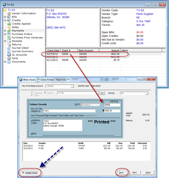The width and height of the screenshot is (169, 178).
Task: Click the Documents page icon
Action: 9,62
